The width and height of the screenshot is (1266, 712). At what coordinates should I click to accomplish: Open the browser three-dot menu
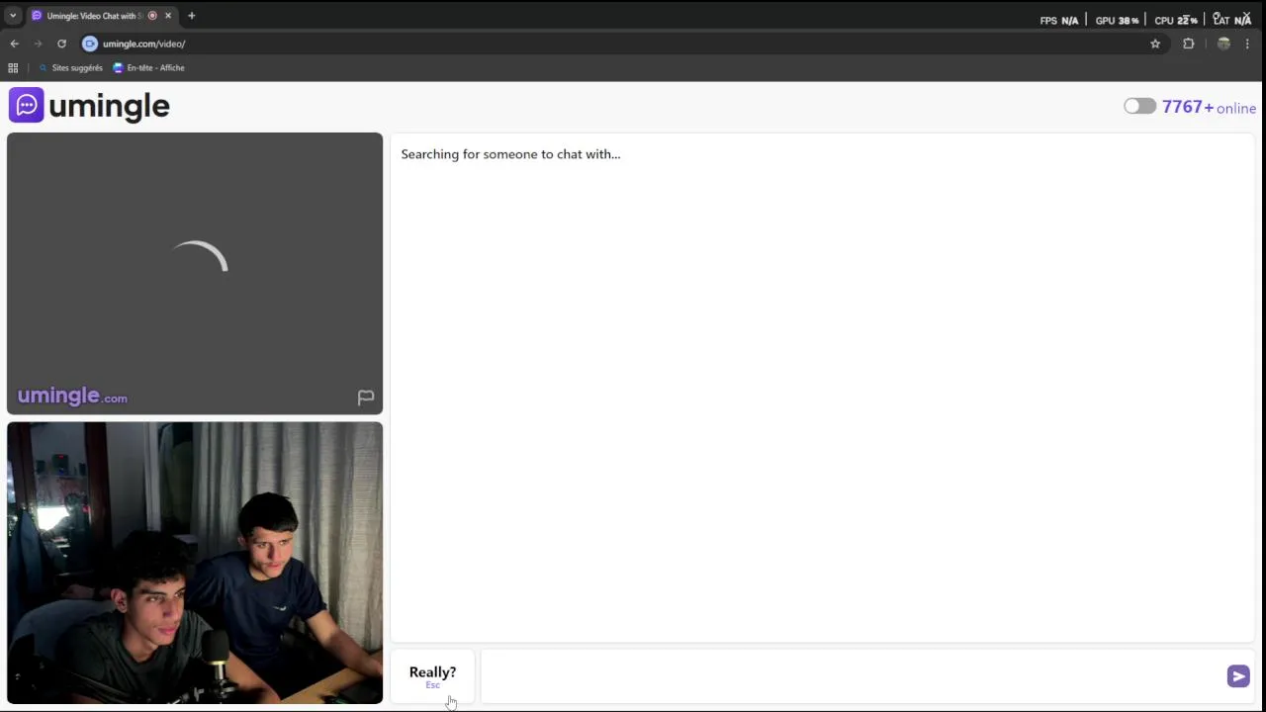point(1247,44)
